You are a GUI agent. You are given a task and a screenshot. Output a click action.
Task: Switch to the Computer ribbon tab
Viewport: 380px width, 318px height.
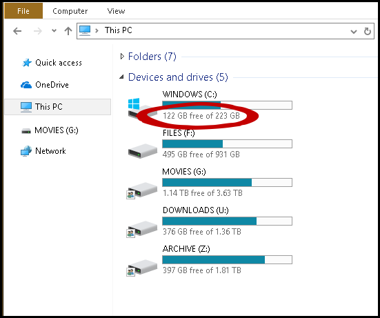(70, 11)
